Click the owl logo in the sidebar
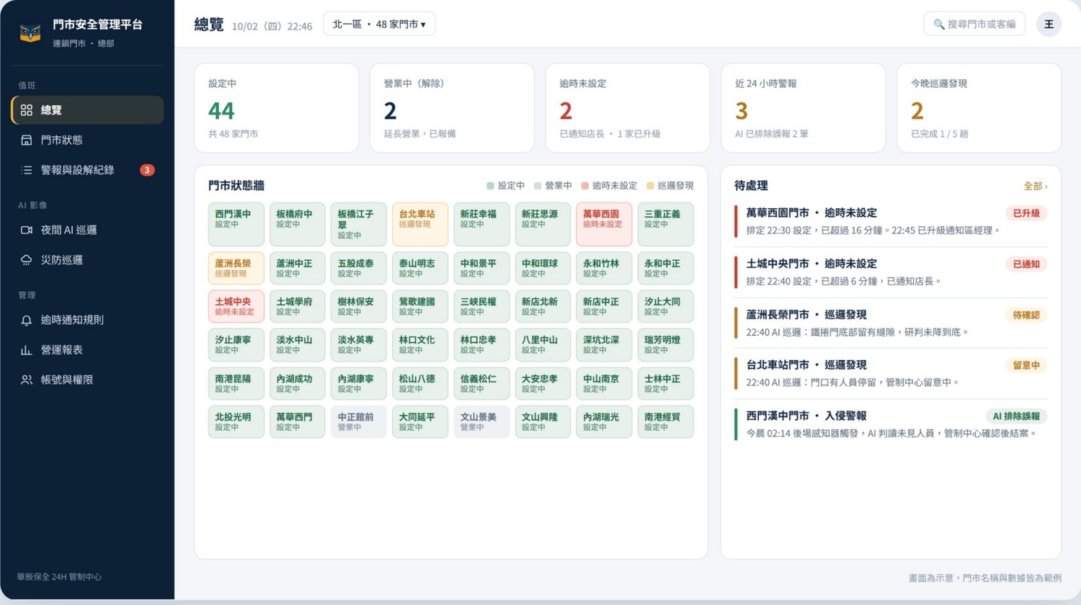 pyautogui.click(x=30, y=33)
